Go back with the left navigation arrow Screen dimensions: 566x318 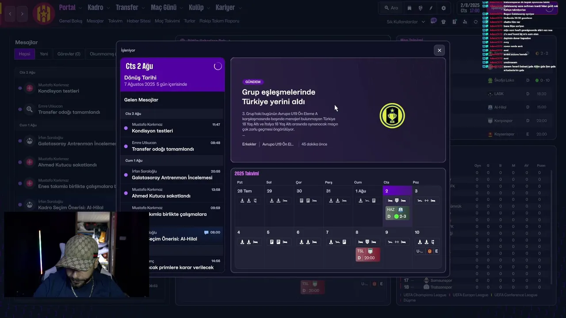10,14
